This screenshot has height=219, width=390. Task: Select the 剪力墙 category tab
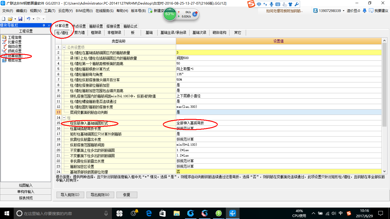(80, 33)
